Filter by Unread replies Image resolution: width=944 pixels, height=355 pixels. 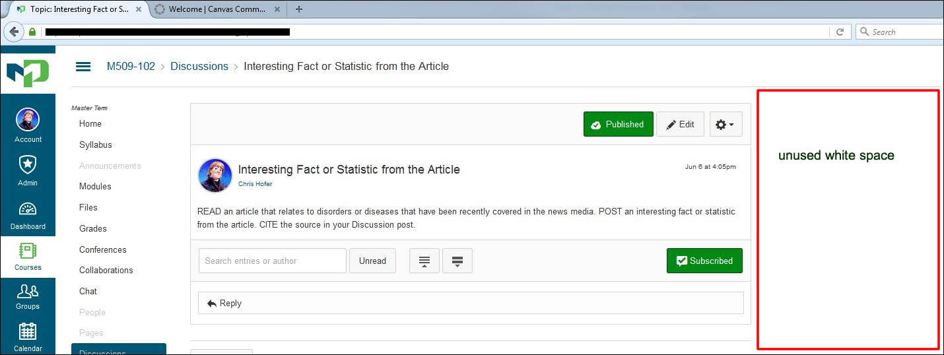point(372,261)
